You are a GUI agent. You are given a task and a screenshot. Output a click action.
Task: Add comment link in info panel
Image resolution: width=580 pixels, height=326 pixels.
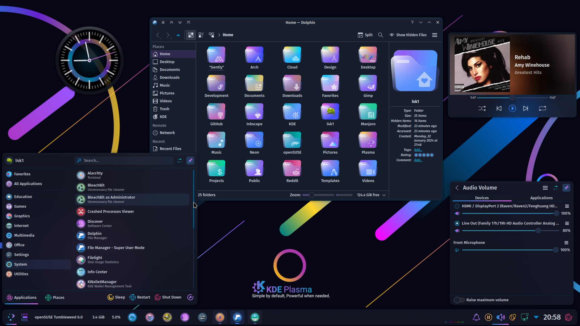[x=418, y=160]
